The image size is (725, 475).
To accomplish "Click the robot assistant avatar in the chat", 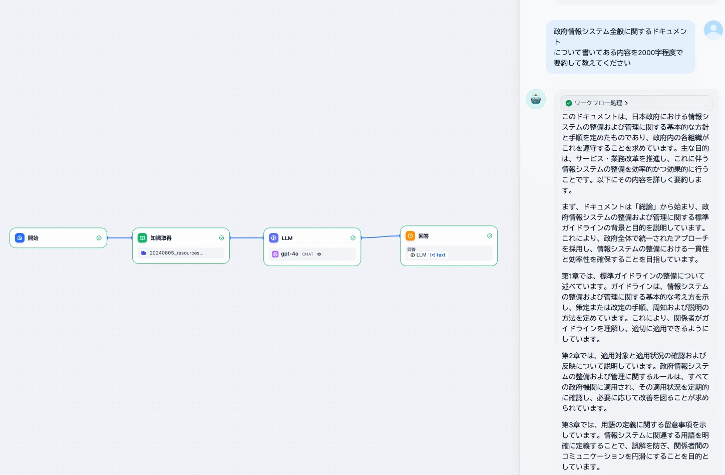I will [x=536, y=99].
